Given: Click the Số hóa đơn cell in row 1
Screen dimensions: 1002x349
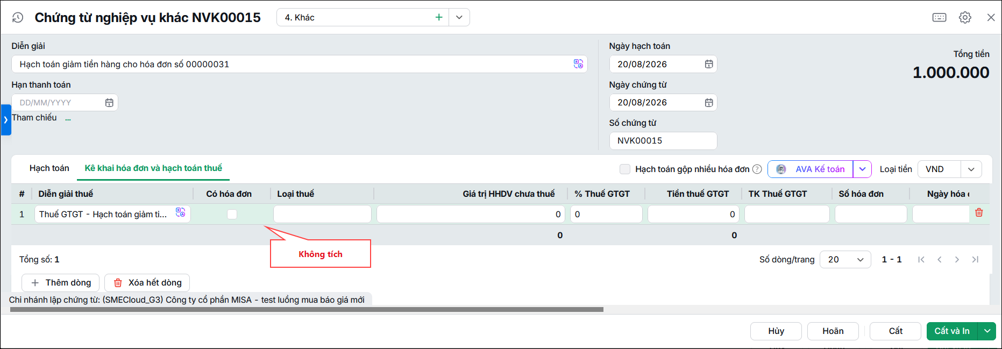Looking at the screenshot, I should pyautogui.click(x=871, y=214).
